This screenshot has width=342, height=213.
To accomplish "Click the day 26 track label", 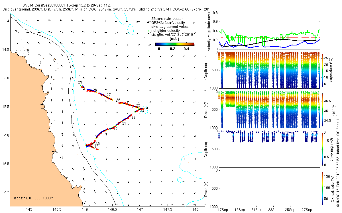I will point(118,100).
